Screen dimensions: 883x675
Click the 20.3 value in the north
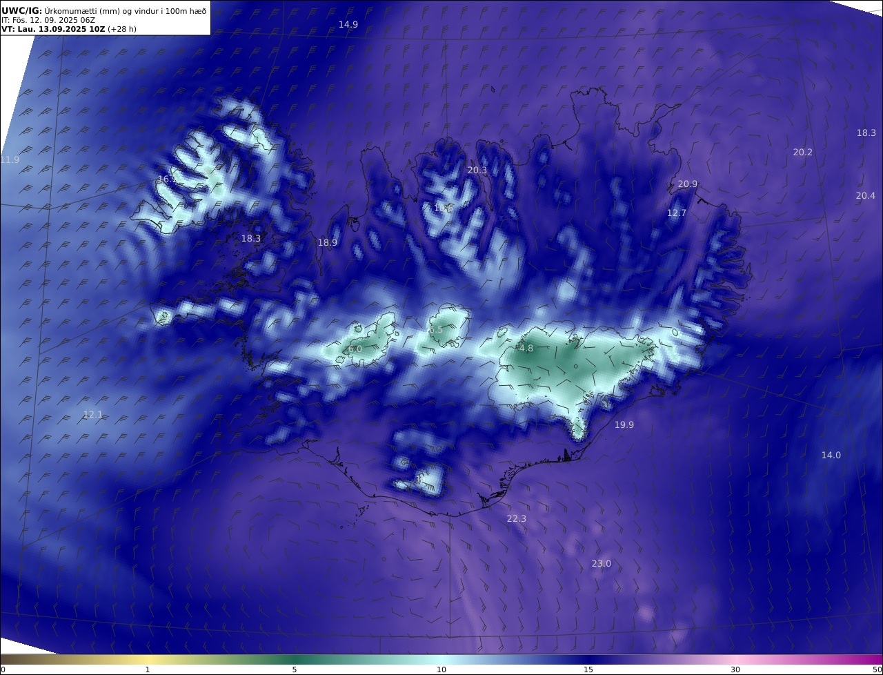coord(477,170)
